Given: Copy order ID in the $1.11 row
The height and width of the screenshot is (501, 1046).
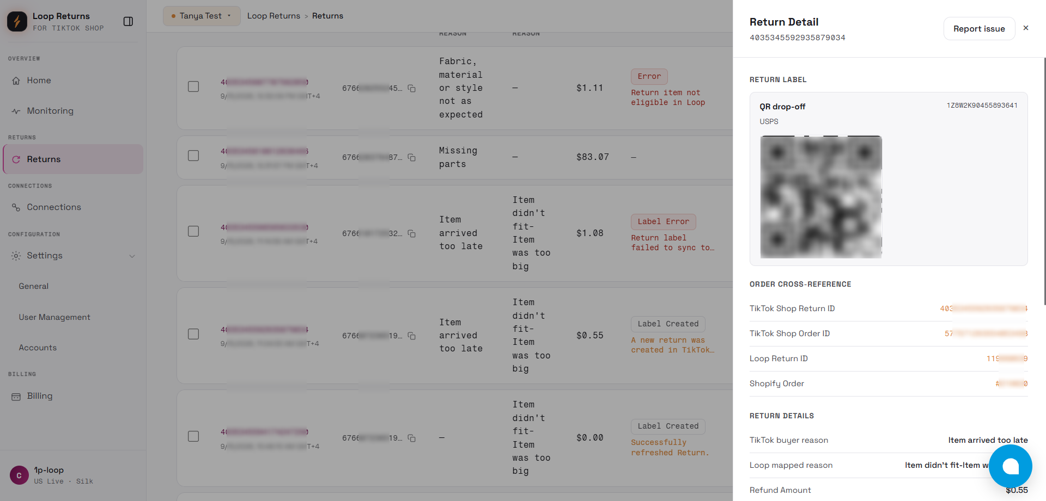Looking at the screenshot, I should click(412, 88).
